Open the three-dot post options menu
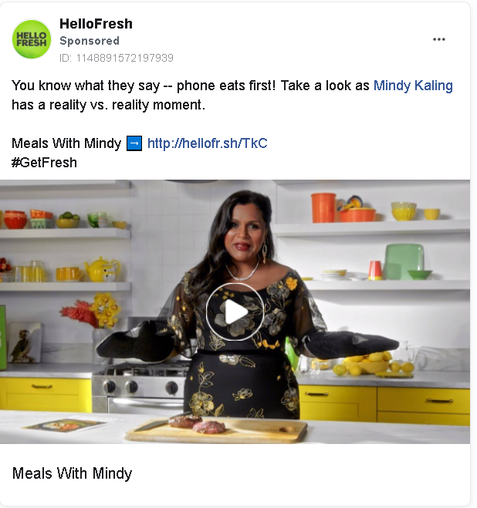This screenshot has width=477, height=508. 438,39
